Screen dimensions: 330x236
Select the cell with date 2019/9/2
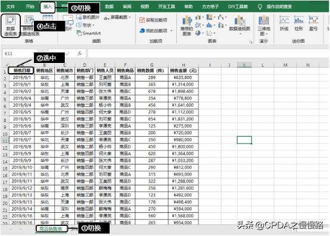click(21, 92)
